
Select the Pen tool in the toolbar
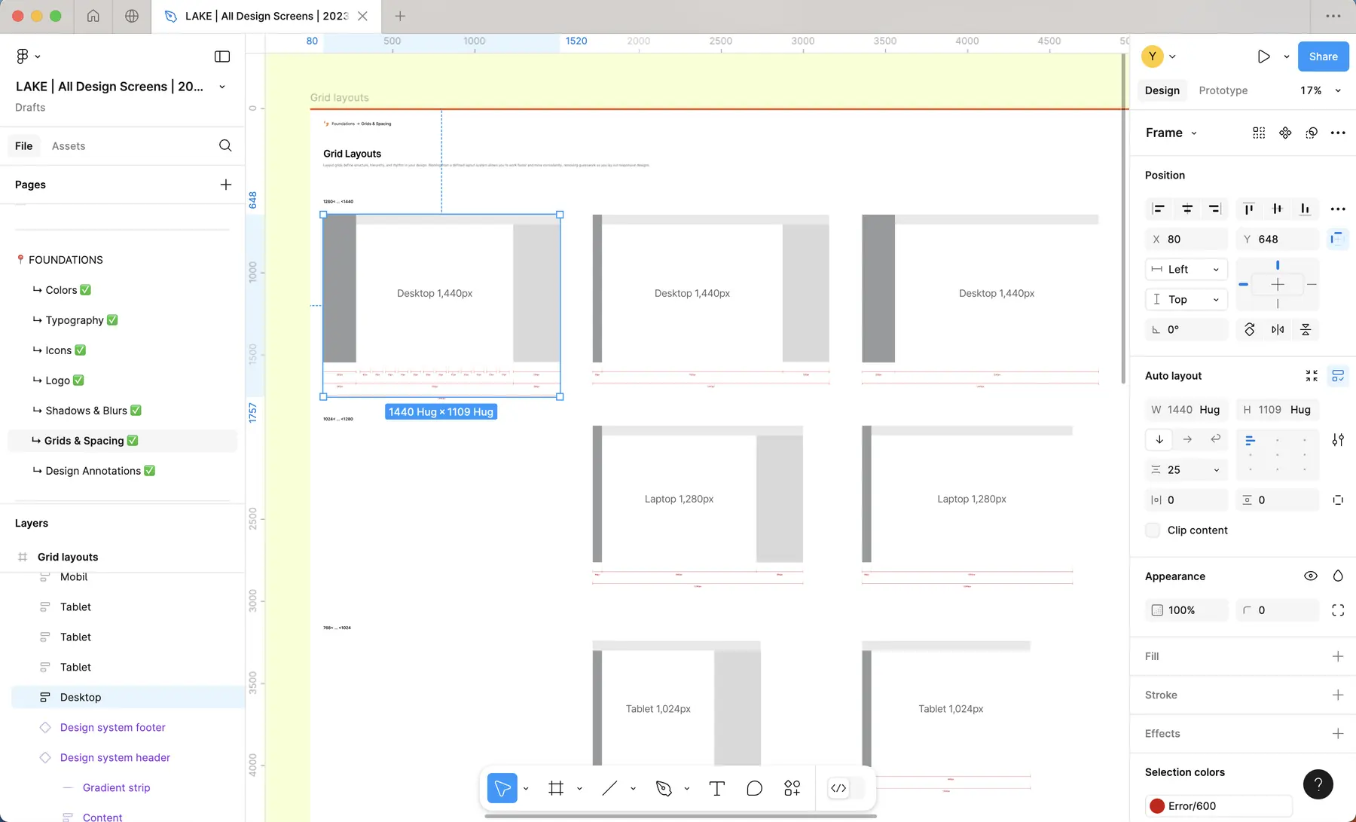point(664,788)
